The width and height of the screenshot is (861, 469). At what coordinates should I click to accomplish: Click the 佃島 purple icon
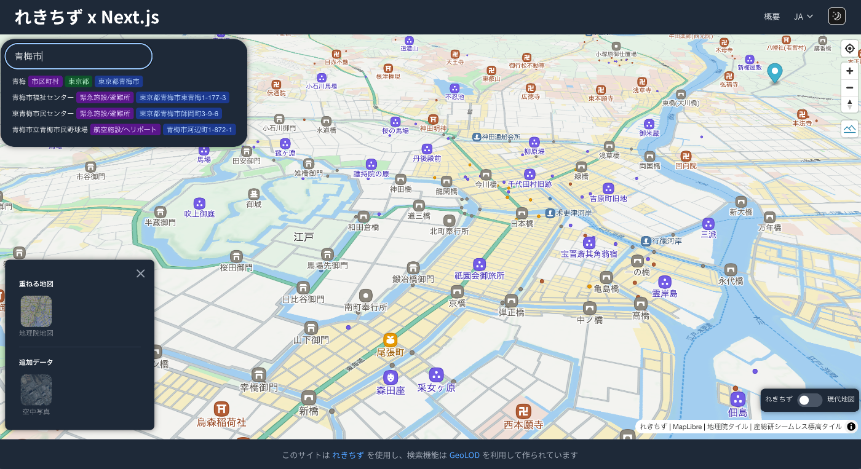coord(738,399)
